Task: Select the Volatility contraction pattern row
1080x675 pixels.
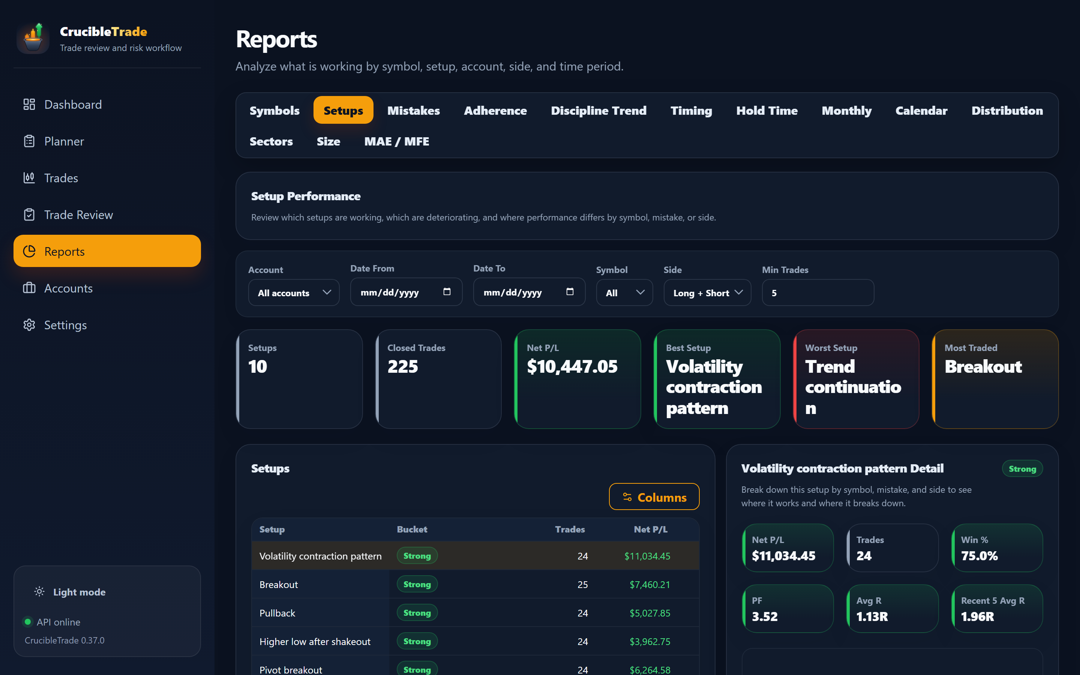Action: (475, 556)
